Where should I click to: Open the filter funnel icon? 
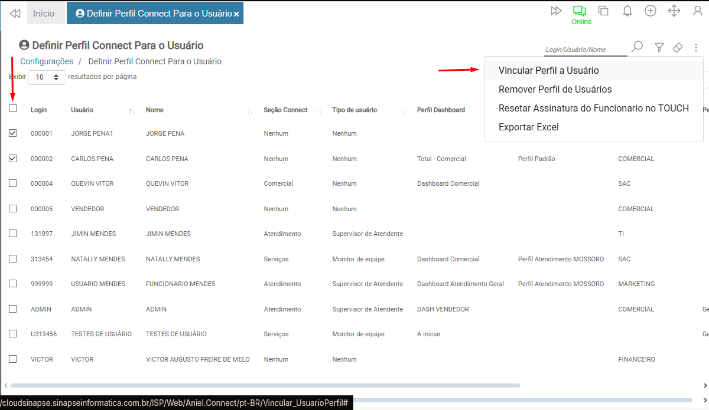click(x=659, y=47)
